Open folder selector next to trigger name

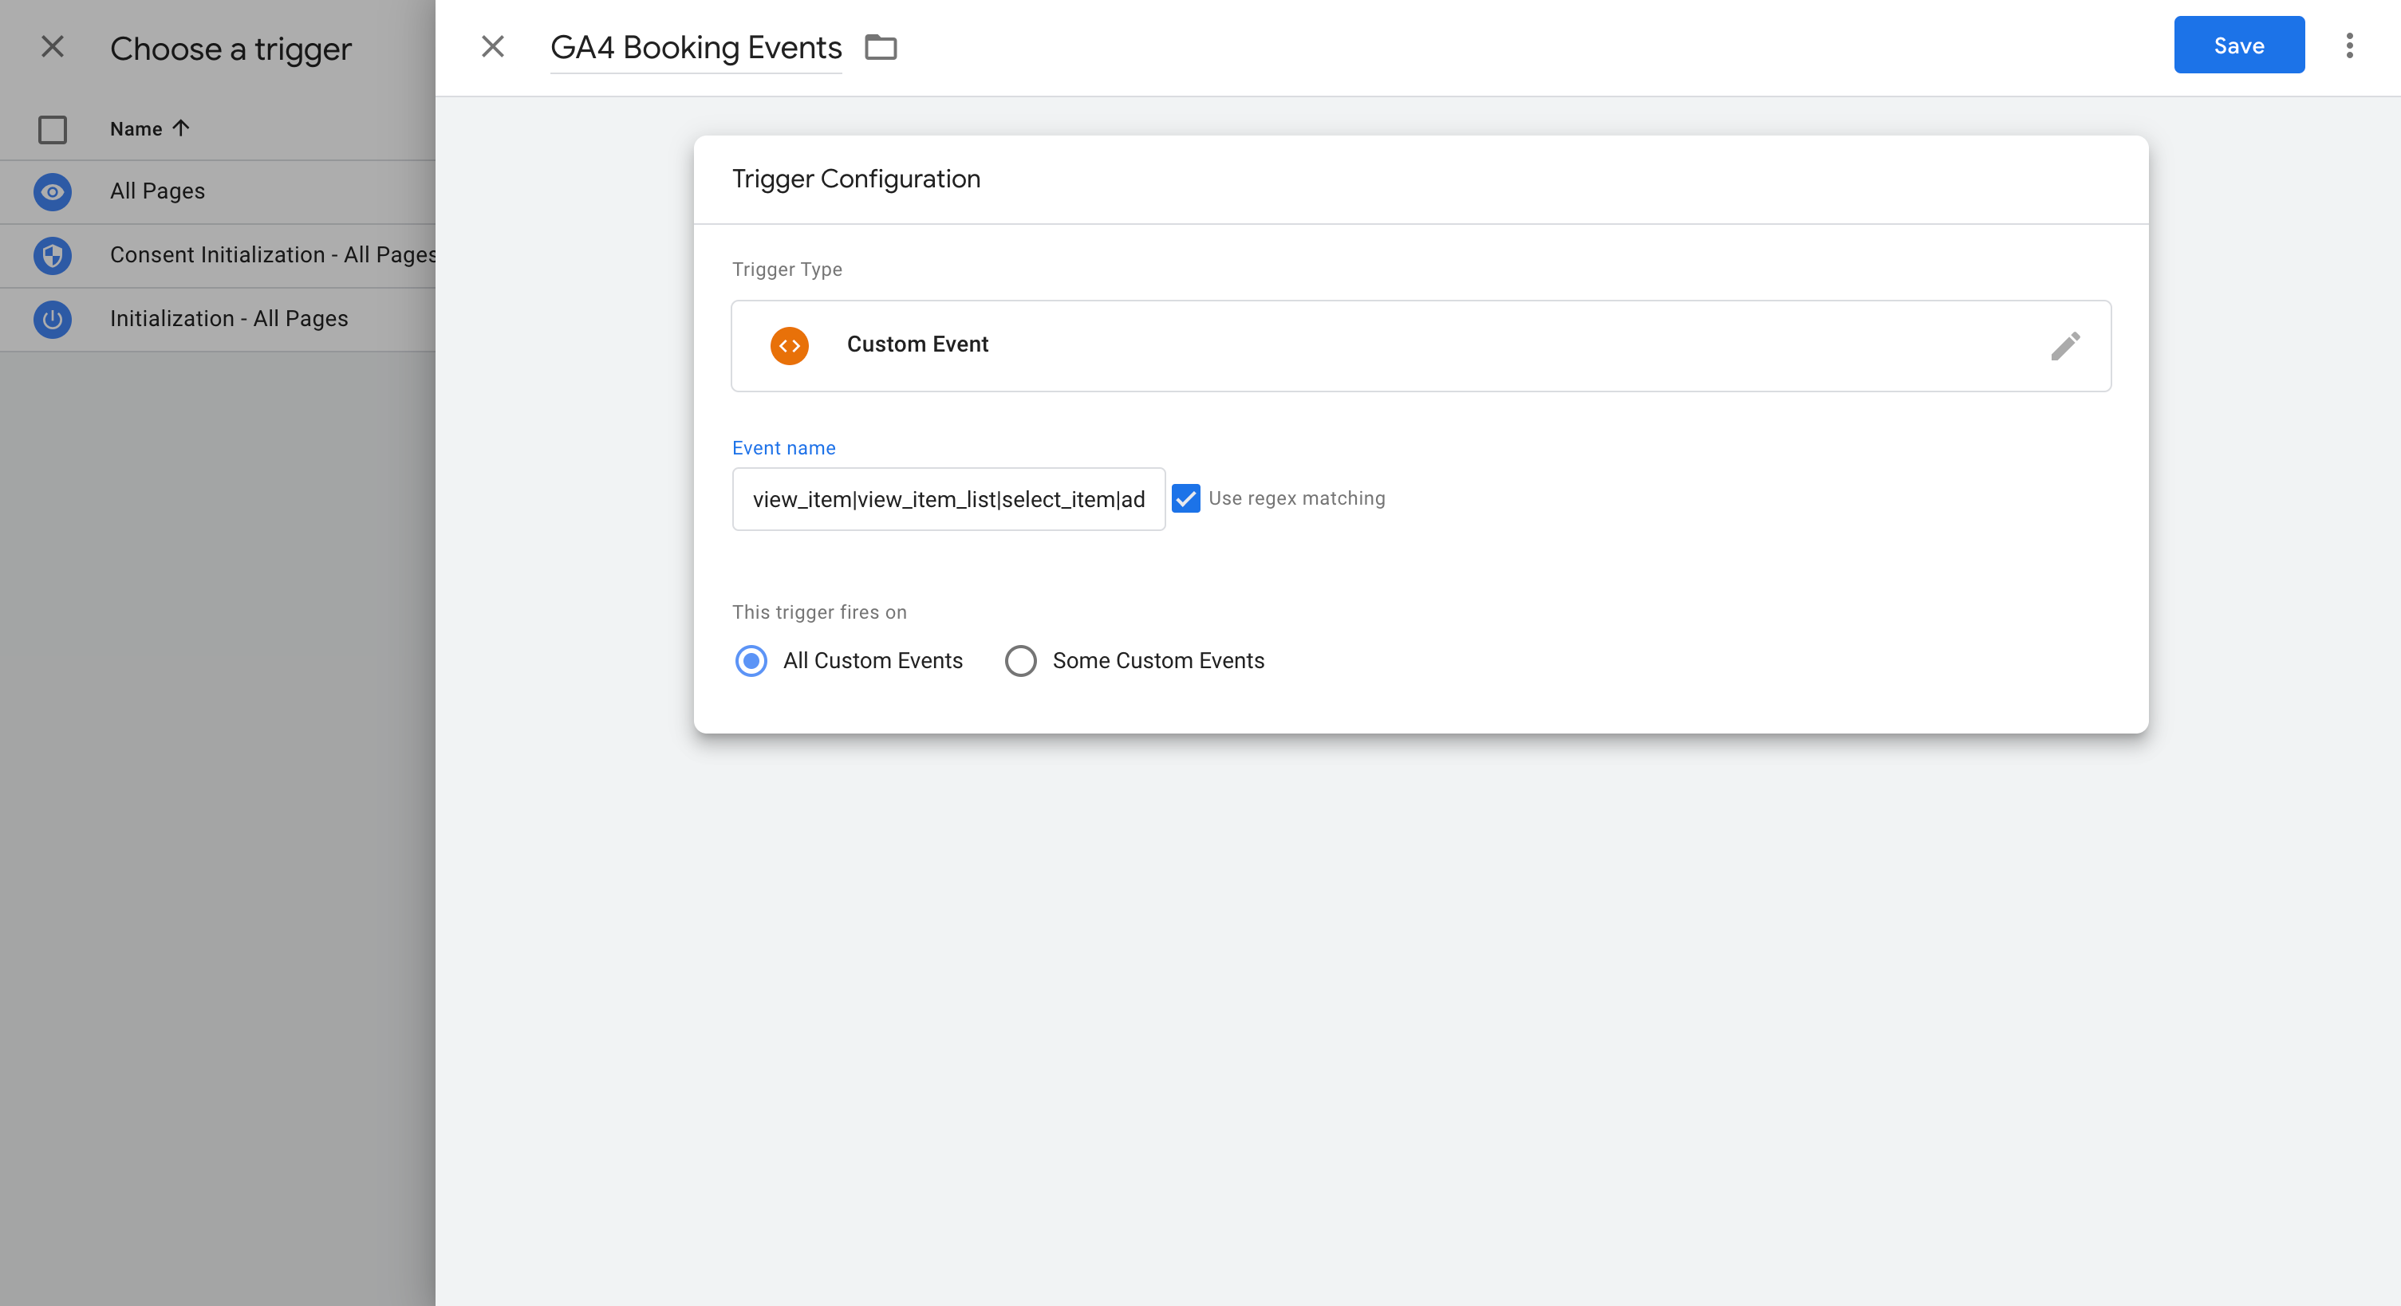click(x=881, y=46)
